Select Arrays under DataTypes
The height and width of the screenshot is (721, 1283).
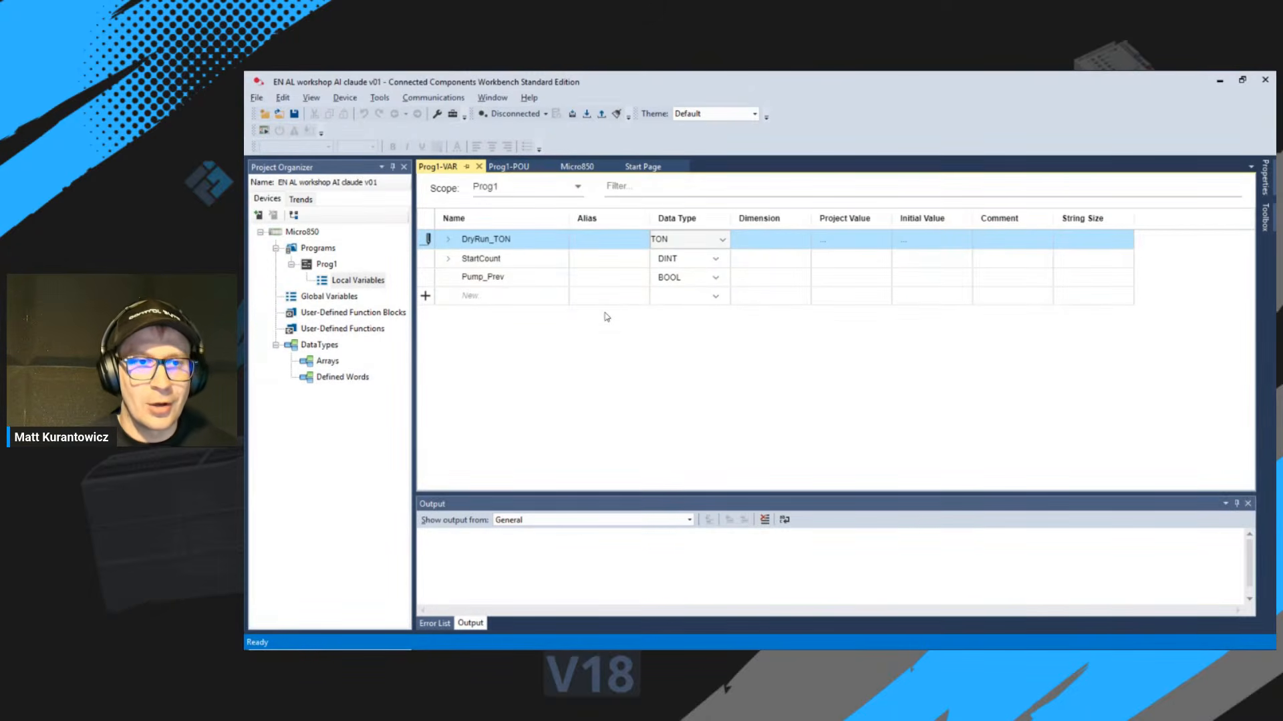(327, 361)
